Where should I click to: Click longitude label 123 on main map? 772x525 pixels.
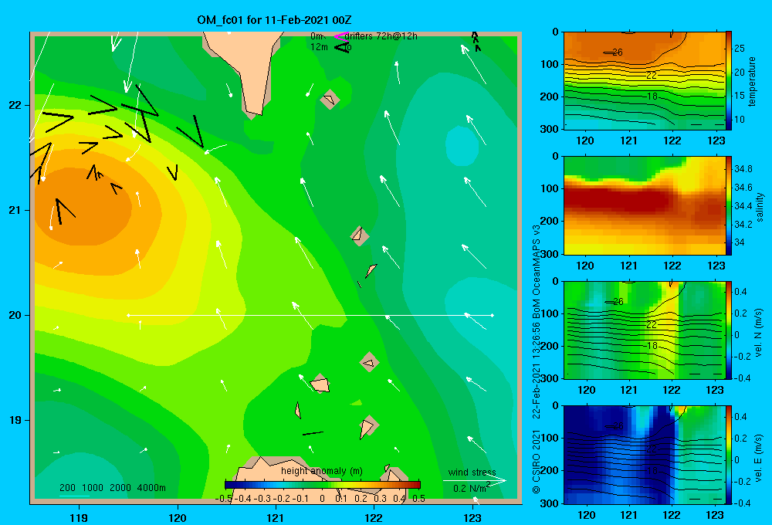click(x=472, y=517)
